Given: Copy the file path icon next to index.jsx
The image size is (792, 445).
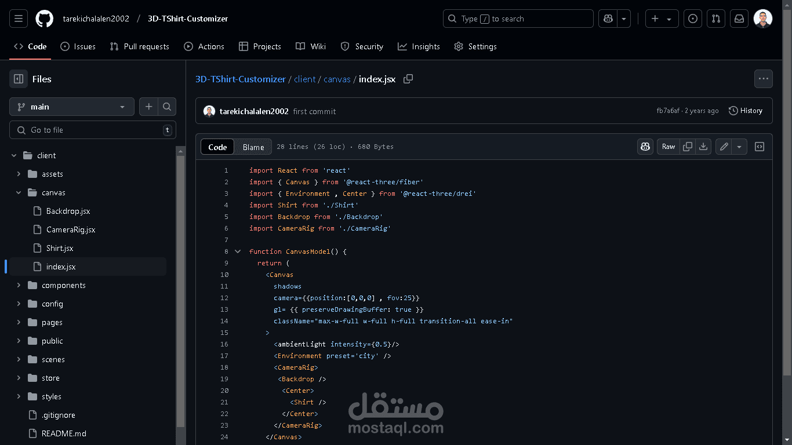Looking at the screenshot, I should click(408, 79).
